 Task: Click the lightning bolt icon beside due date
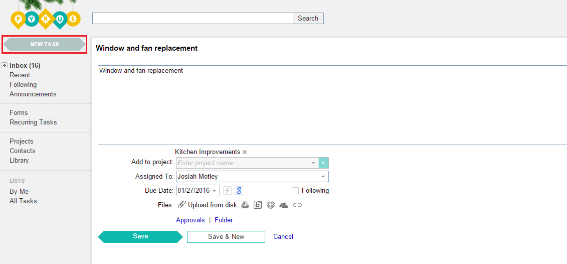point(227,191)
